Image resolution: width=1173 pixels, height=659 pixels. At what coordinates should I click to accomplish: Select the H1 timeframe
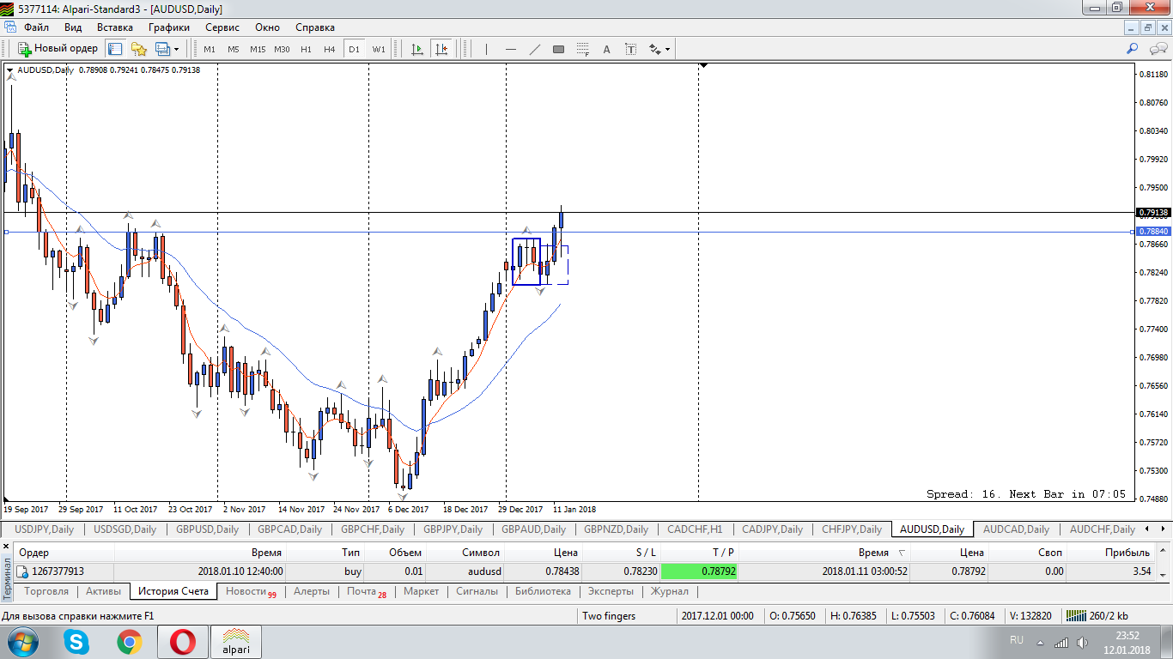click(x=306, y=49)
